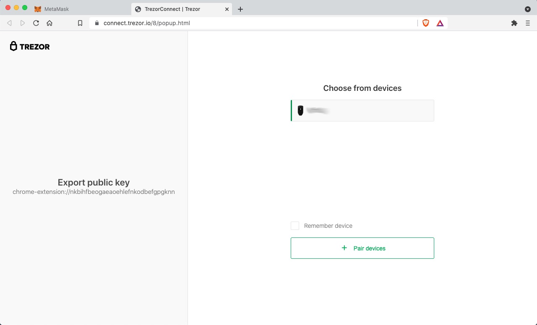
Task: Open Brave Rewards triangle icon
Action: click(440, 23)
